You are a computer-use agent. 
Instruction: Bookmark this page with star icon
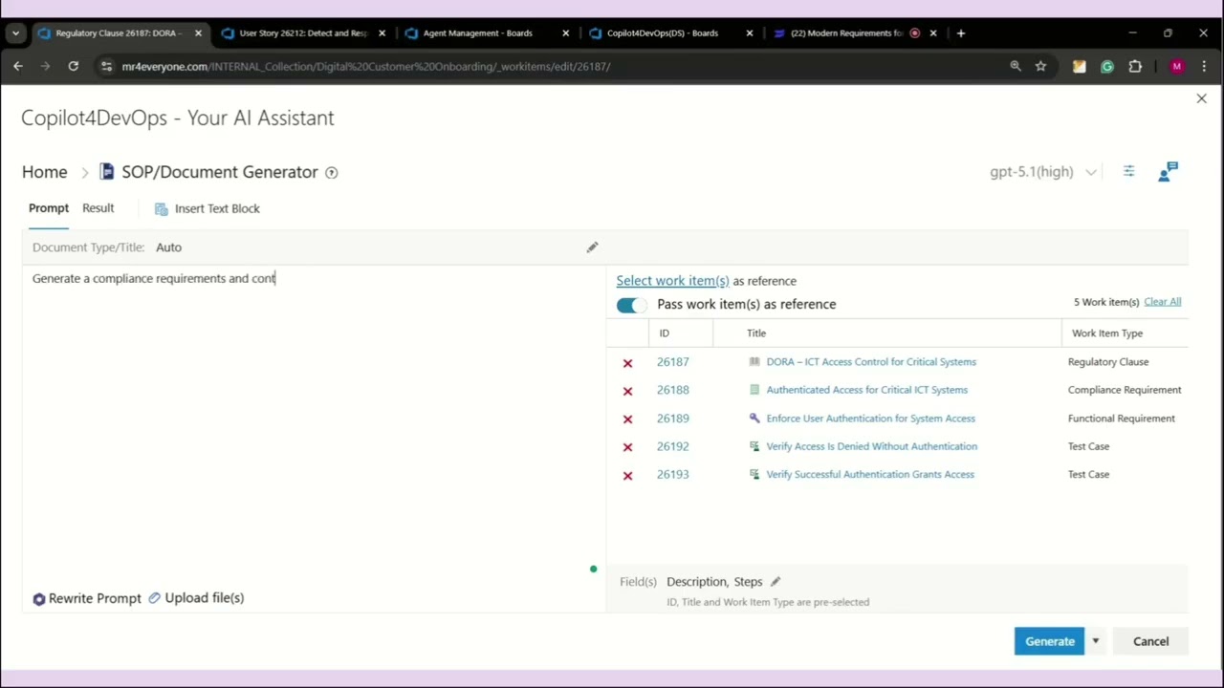(x=1040, y=66)
